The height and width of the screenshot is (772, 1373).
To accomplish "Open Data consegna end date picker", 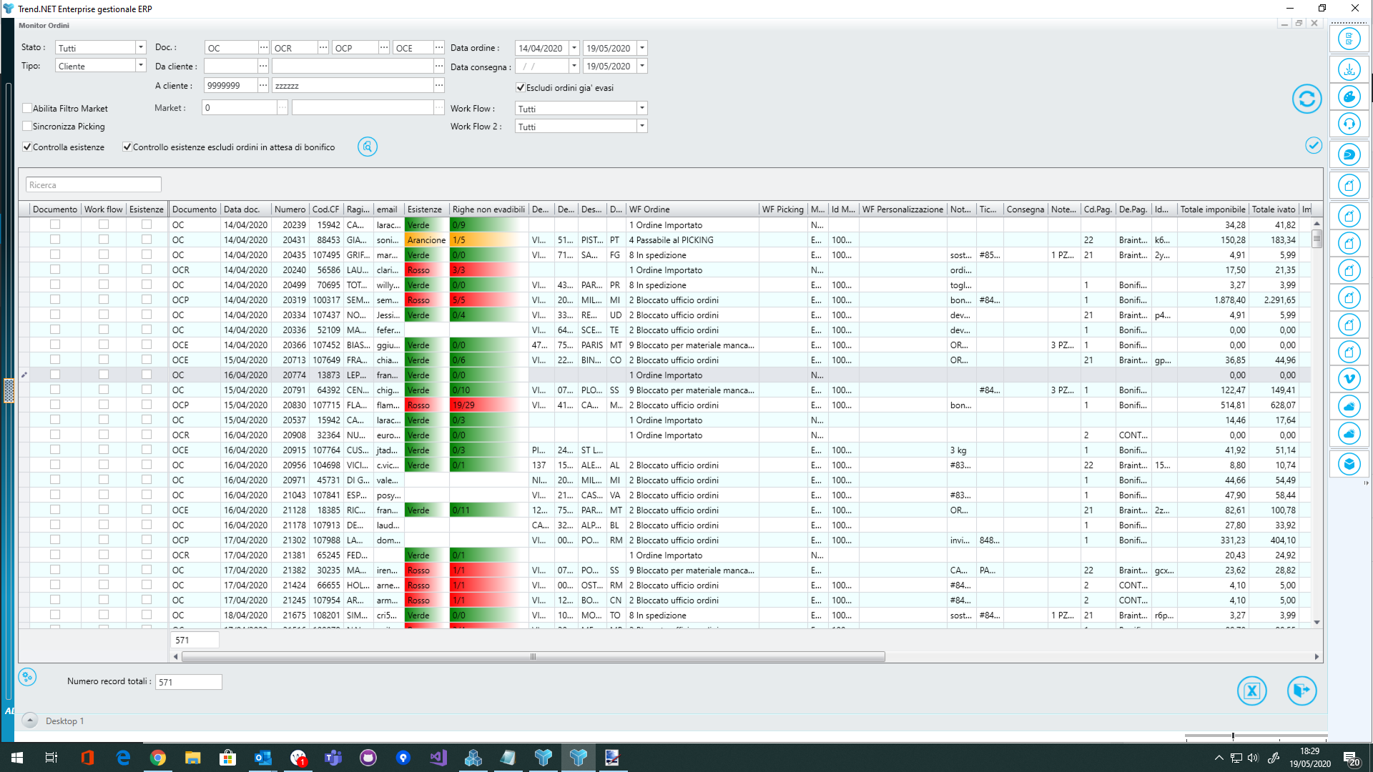I will (642, 66).
